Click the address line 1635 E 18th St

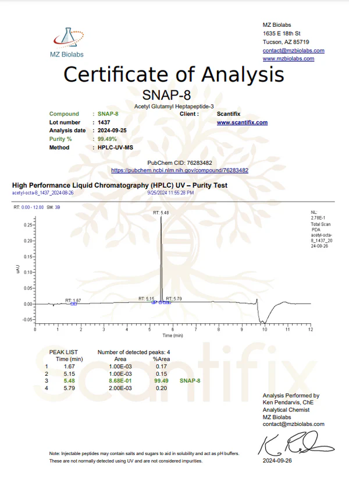[x=282, y=33]
